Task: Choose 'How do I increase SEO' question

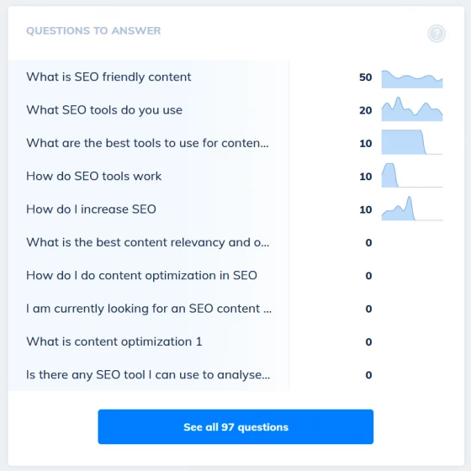Action: click(x=91, y=209)
